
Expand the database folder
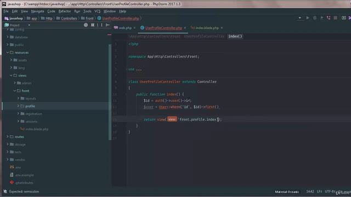point(7,37)
